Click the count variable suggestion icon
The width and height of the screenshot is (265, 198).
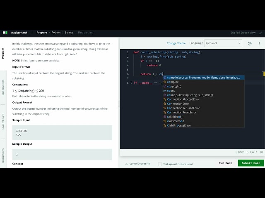click(165, 91)
